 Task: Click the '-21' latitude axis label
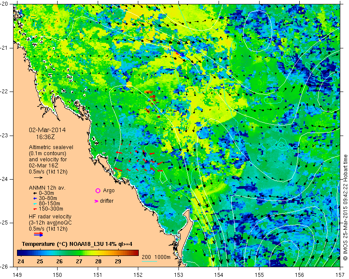[4, 48]
